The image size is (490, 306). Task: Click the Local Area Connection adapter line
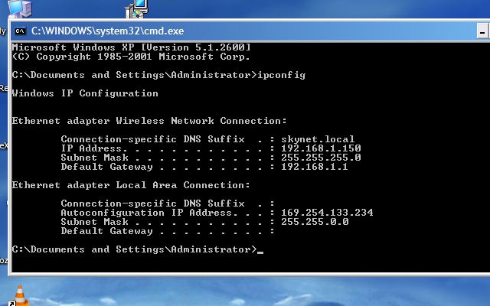click(x=131, y=185)
